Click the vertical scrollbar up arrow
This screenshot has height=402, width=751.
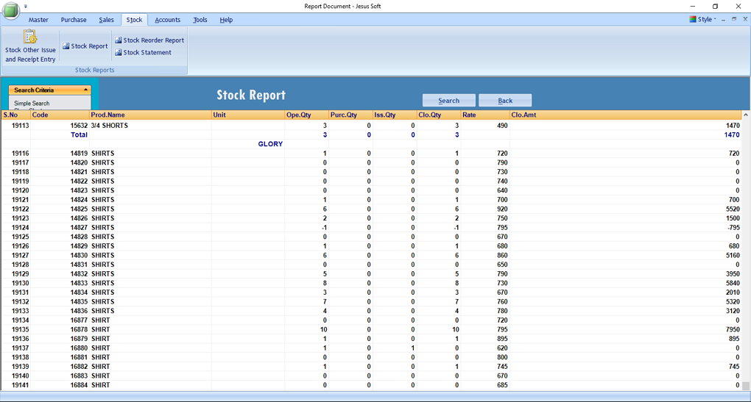point(746,115)
